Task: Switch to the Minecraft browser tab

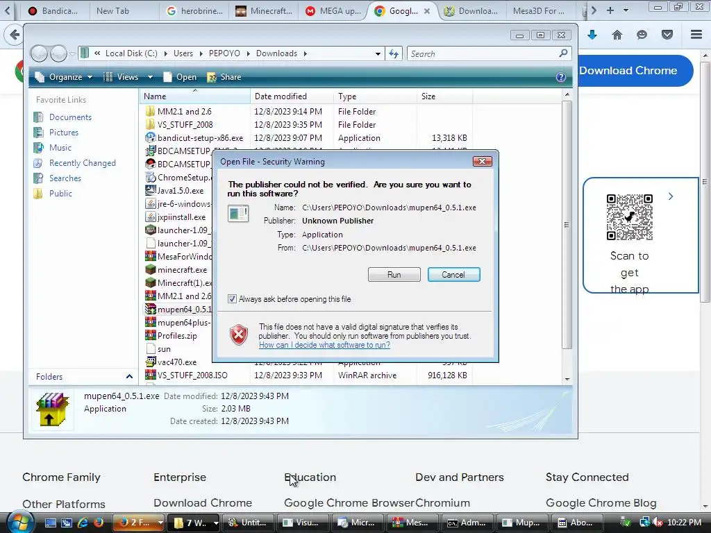Action: point(264,11)
